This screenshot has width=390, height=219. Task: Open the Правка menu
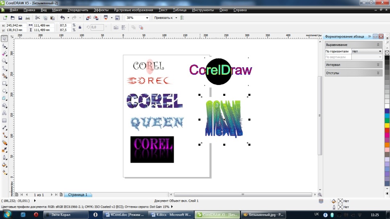tap(29, 10)
